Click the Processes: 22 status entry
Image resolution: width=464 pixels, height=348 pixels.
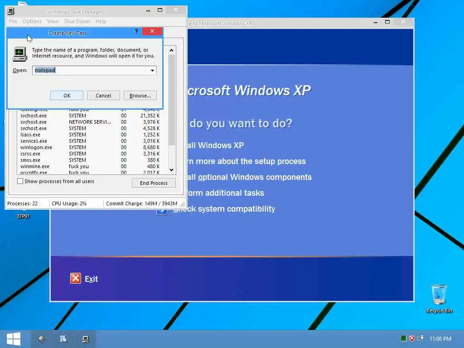coord(23,203)
